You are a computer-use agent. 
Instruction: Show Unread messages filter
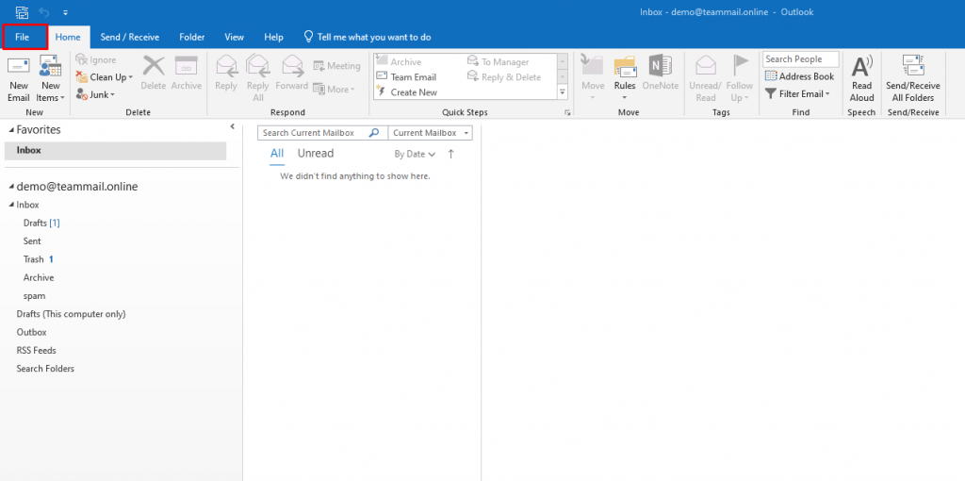316,154
